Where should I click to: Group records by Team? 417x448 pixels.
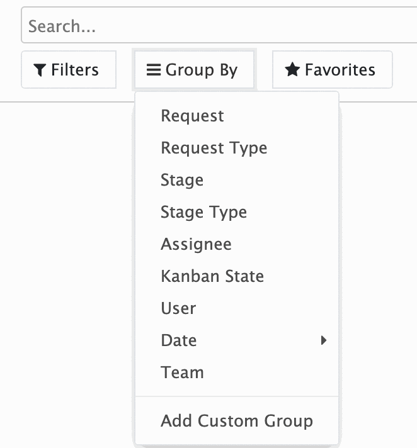tap(237, 372)
